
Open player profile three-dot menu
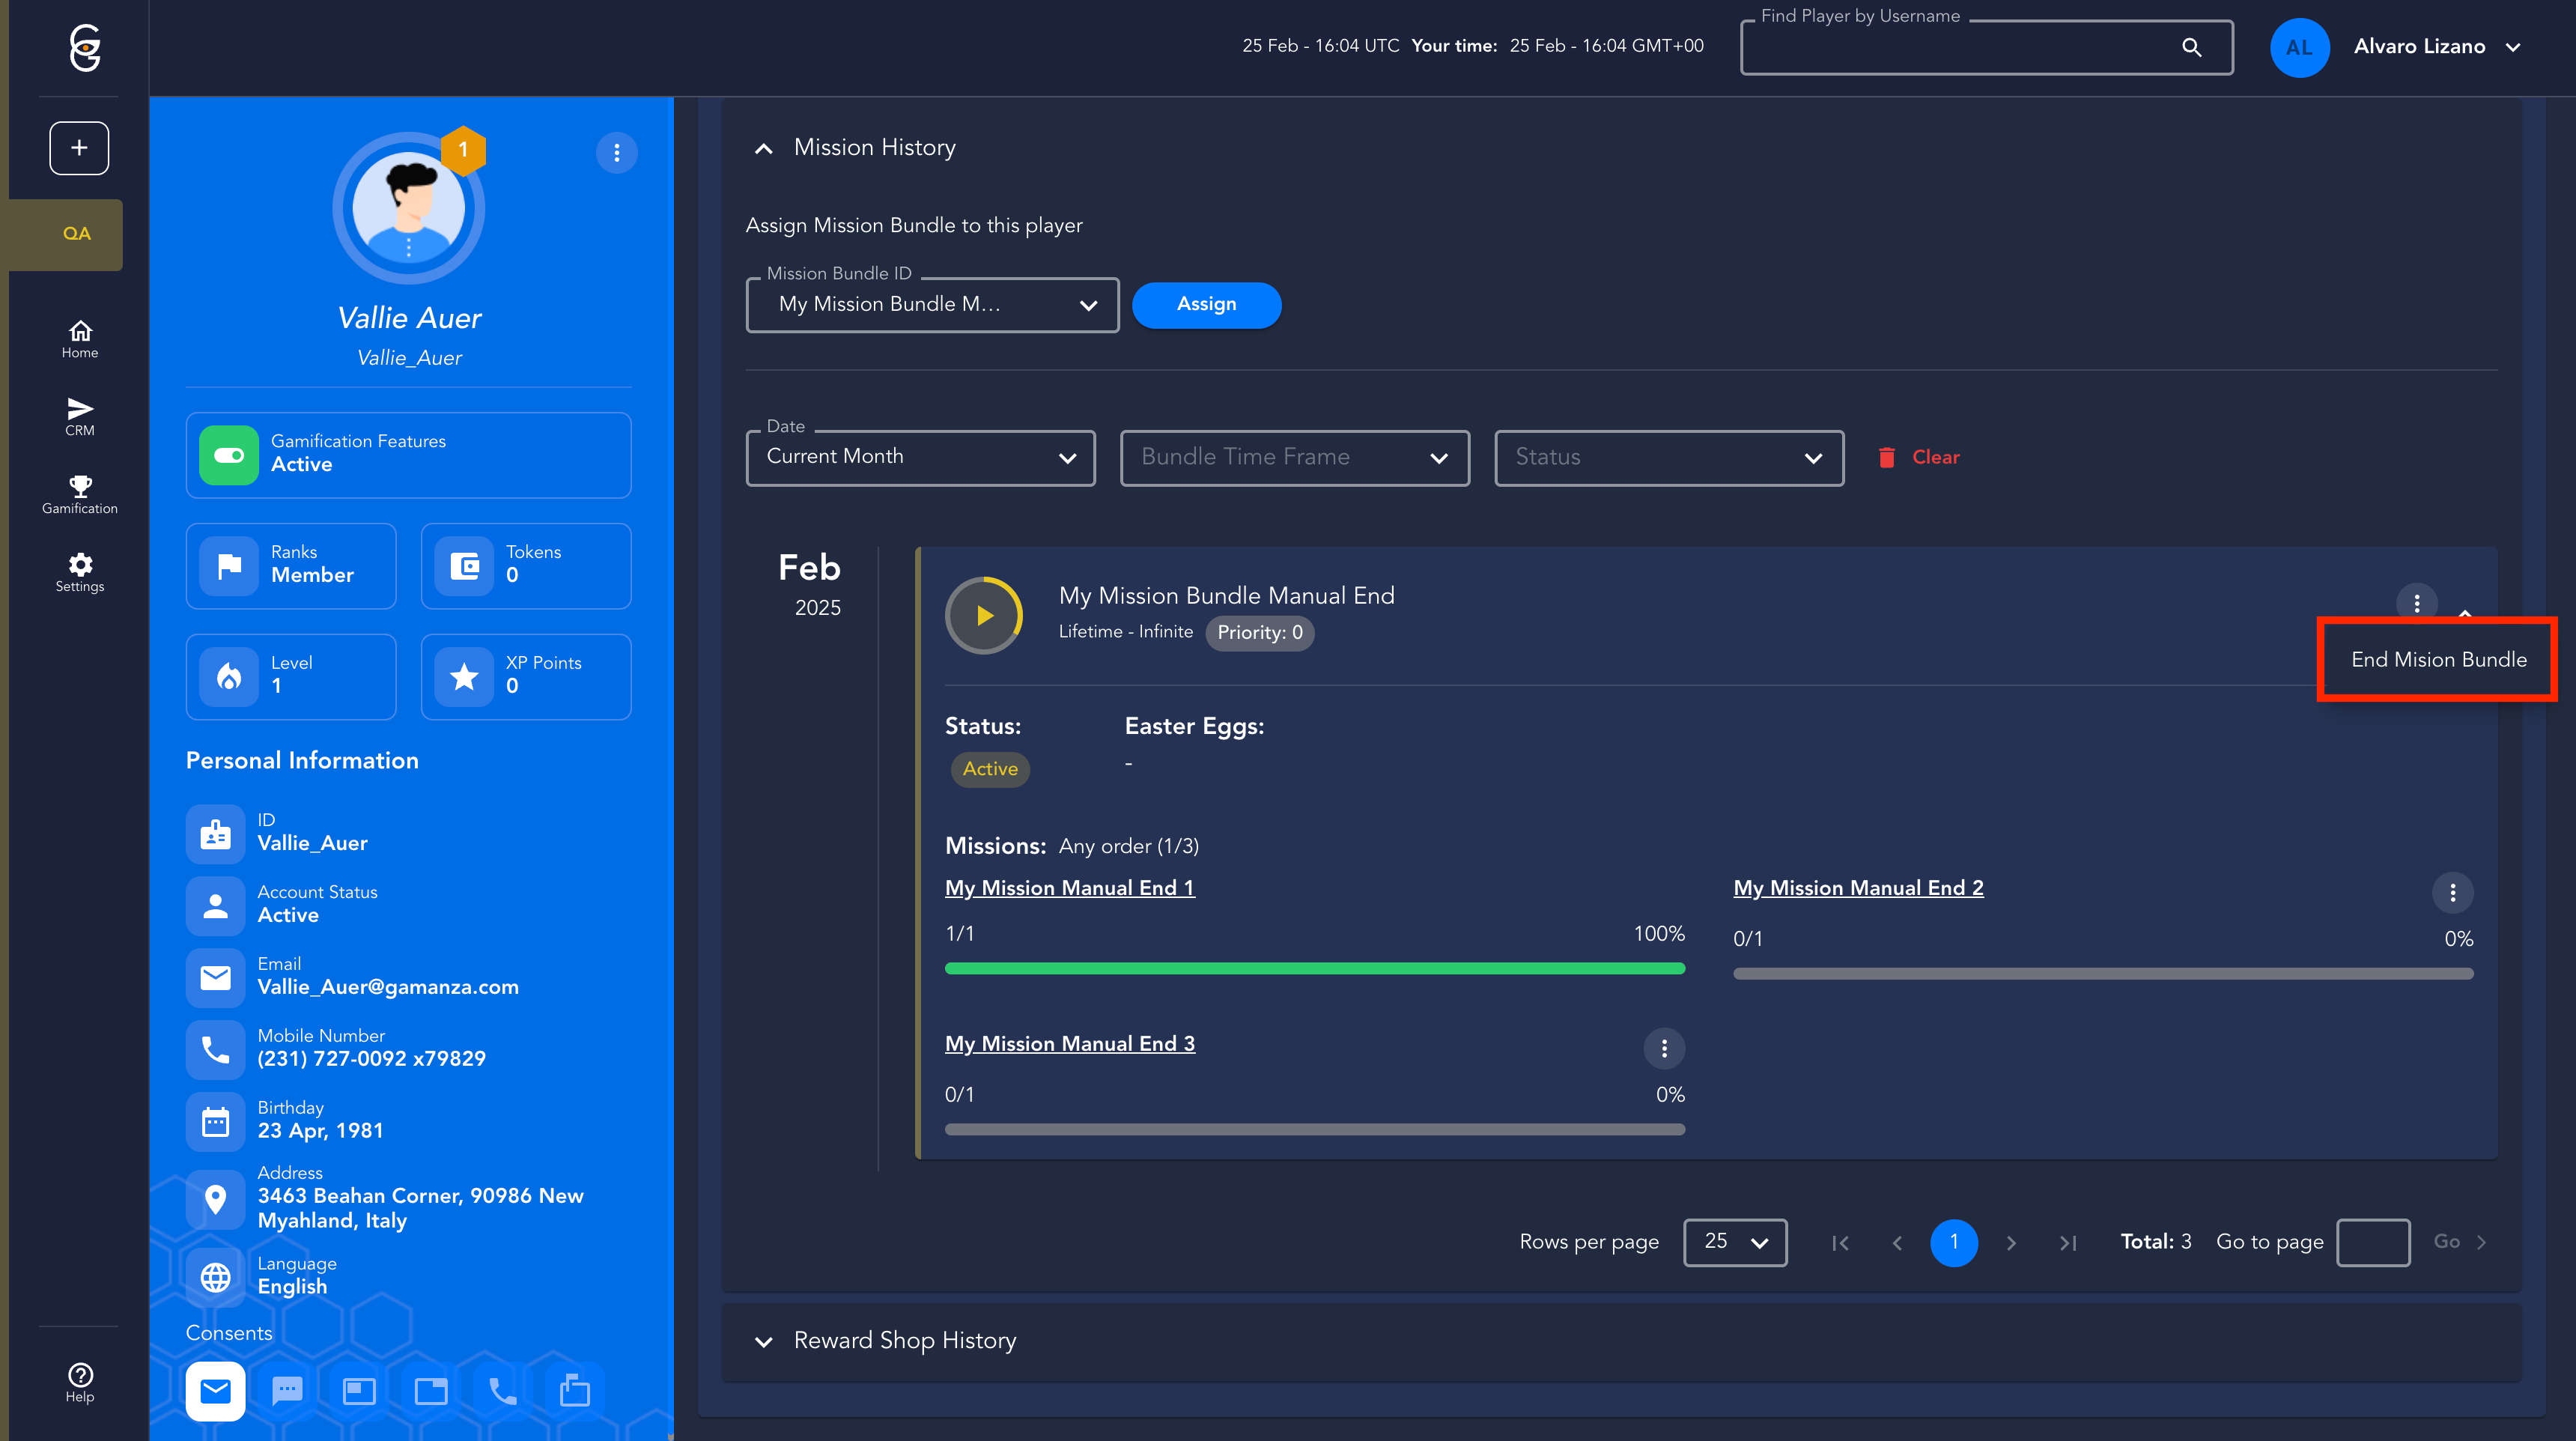616,153
